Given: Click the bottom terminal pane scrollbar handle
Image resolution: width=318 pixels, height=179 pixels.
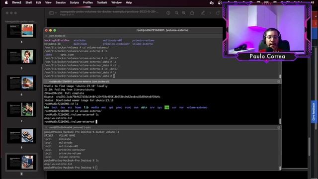Looking at the screenshot, I should [280, 168].
